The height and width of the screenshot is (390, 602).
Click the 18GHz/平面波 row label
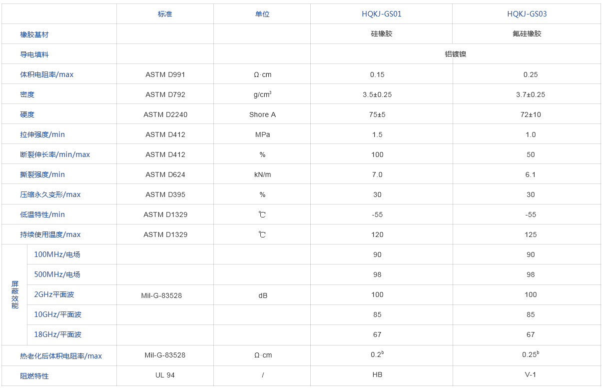57,334
